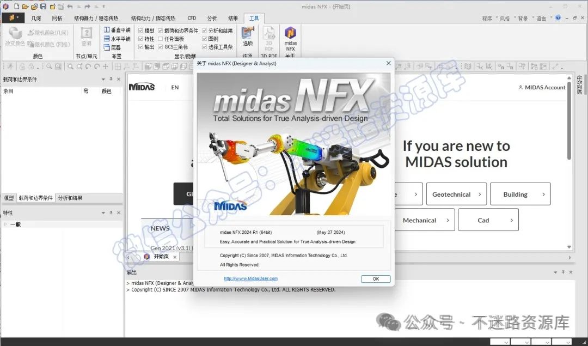Select 层叠 cascade window layout
Image resolution: width=588 pixels, height=346 pixels.
[x=112, y=47]
